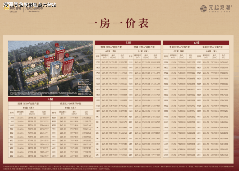This screenshot has height=171, width=239.
Task: Click unit 1202 in 4幢 table
Action: tap(12, 118)
